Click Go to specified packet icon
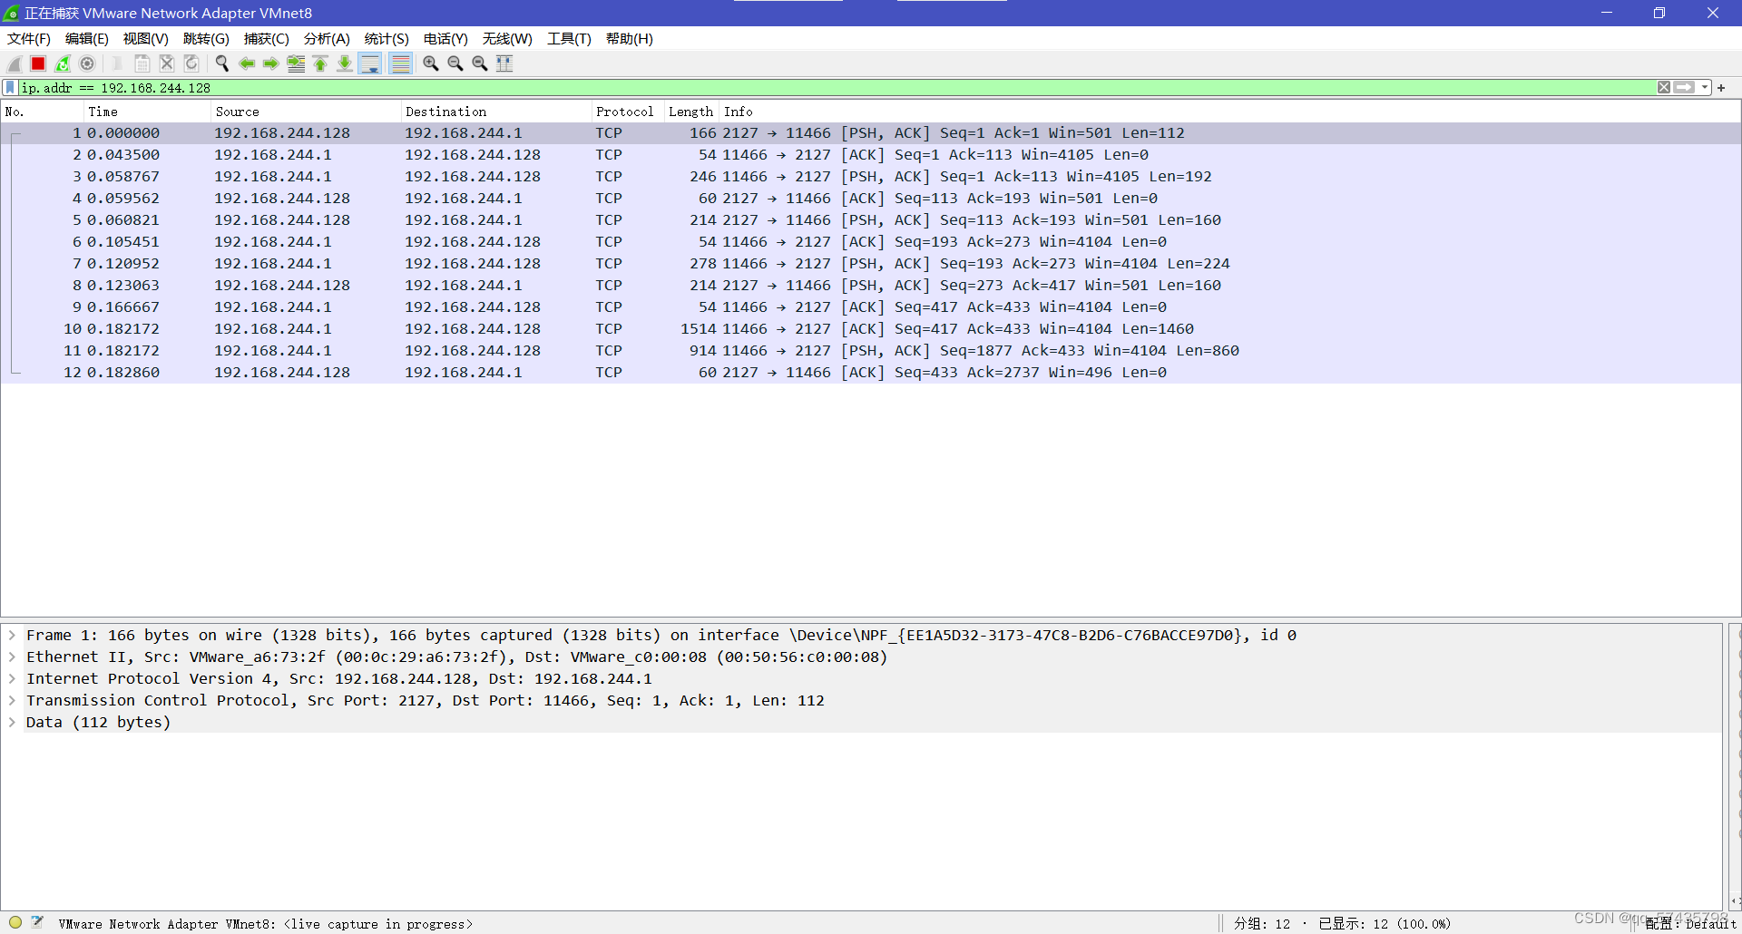 (296, 63)
